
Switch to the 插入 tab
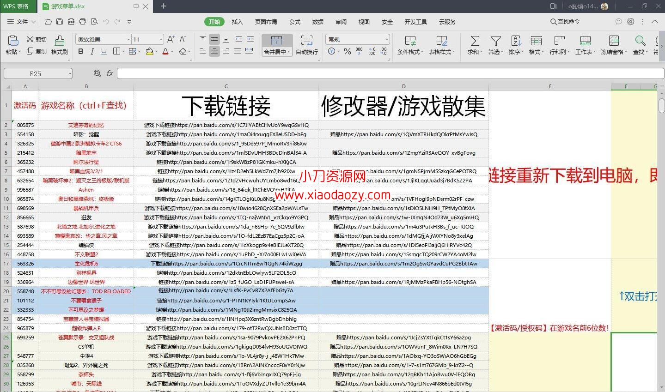[237, 22]
